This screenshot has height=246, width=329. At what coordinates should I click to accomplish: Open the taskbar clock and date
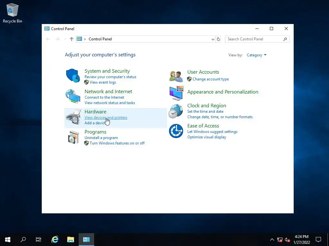tap(301, 240)
